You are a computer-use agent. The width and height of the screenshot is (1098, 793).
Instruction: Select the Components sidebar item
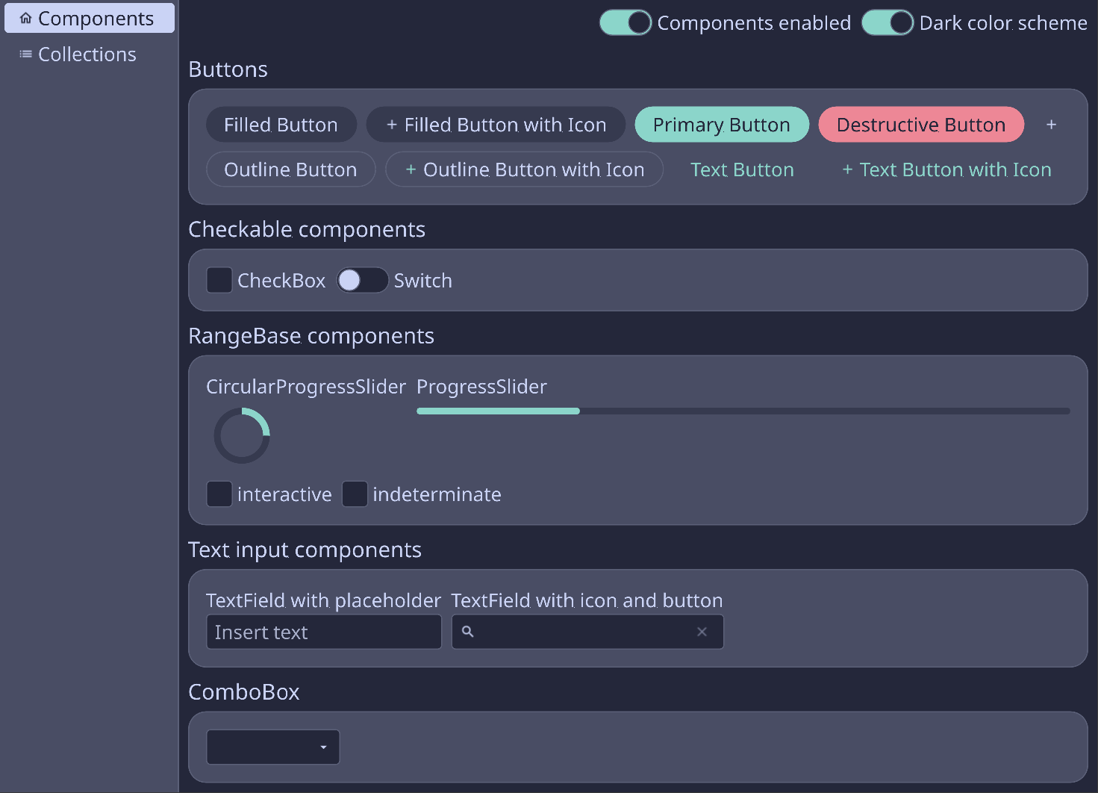[x=90, y=19]
